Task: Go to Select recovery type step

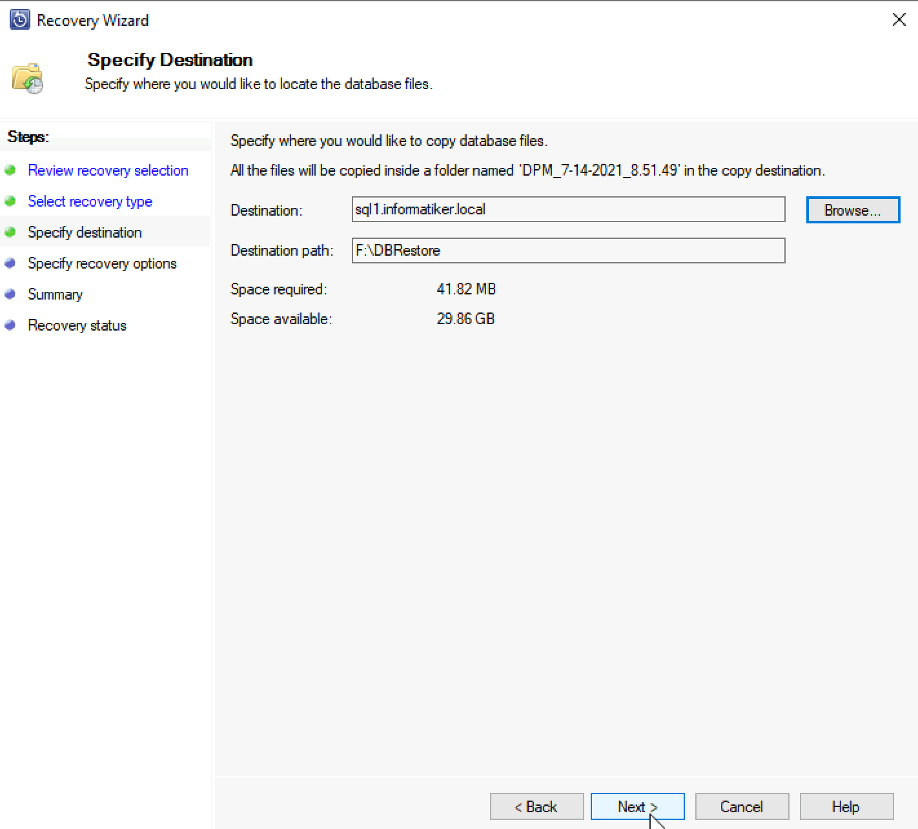Action: click(x=90, y=201)
